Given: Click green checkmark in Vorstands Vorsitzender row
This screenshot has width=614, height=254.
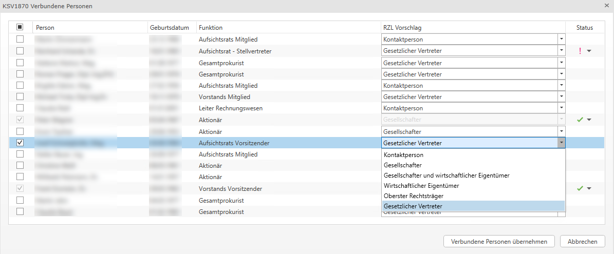Looking at the screenshot, I should (580, 188).
